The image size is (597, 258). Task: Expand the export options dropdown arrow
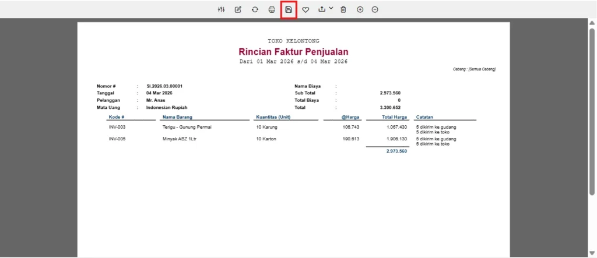pos(331,8)
